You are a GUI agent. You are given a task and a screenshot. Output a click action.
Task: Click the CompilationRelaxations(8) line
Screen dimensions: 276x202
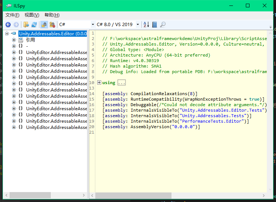(x=150, y=94)
